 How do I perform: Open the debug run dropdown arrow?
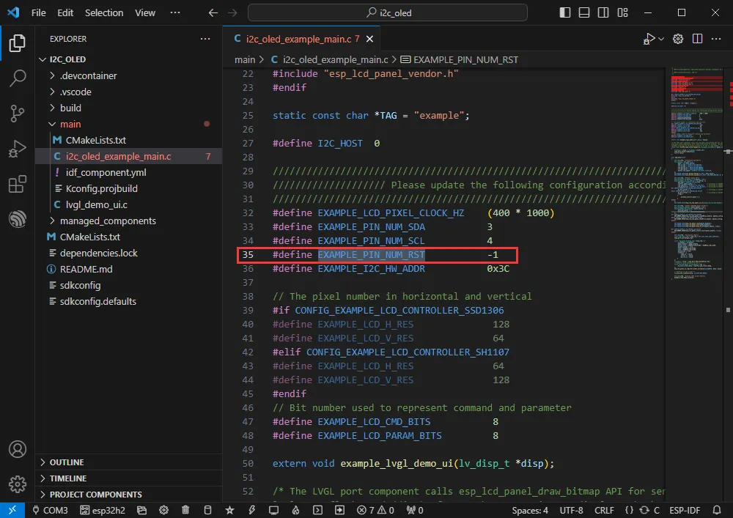pos(660,39)
